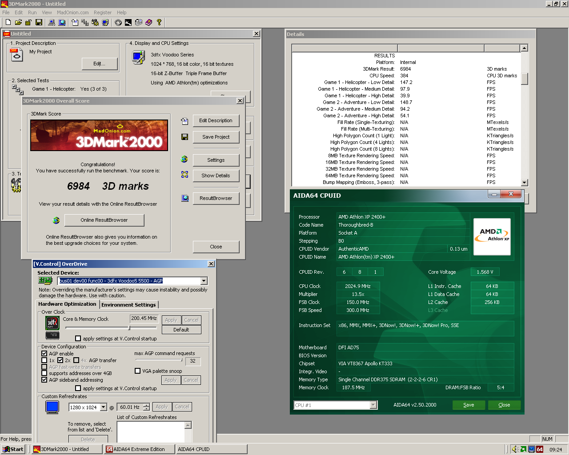This screenshot has height=455, width=569.
Task: Uncheck the 2x AGP transfer checkbox
Action: point(60,360)
